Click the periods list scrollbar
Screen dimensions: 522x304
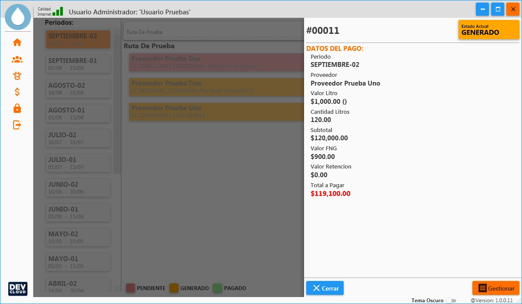coord(117,109)
